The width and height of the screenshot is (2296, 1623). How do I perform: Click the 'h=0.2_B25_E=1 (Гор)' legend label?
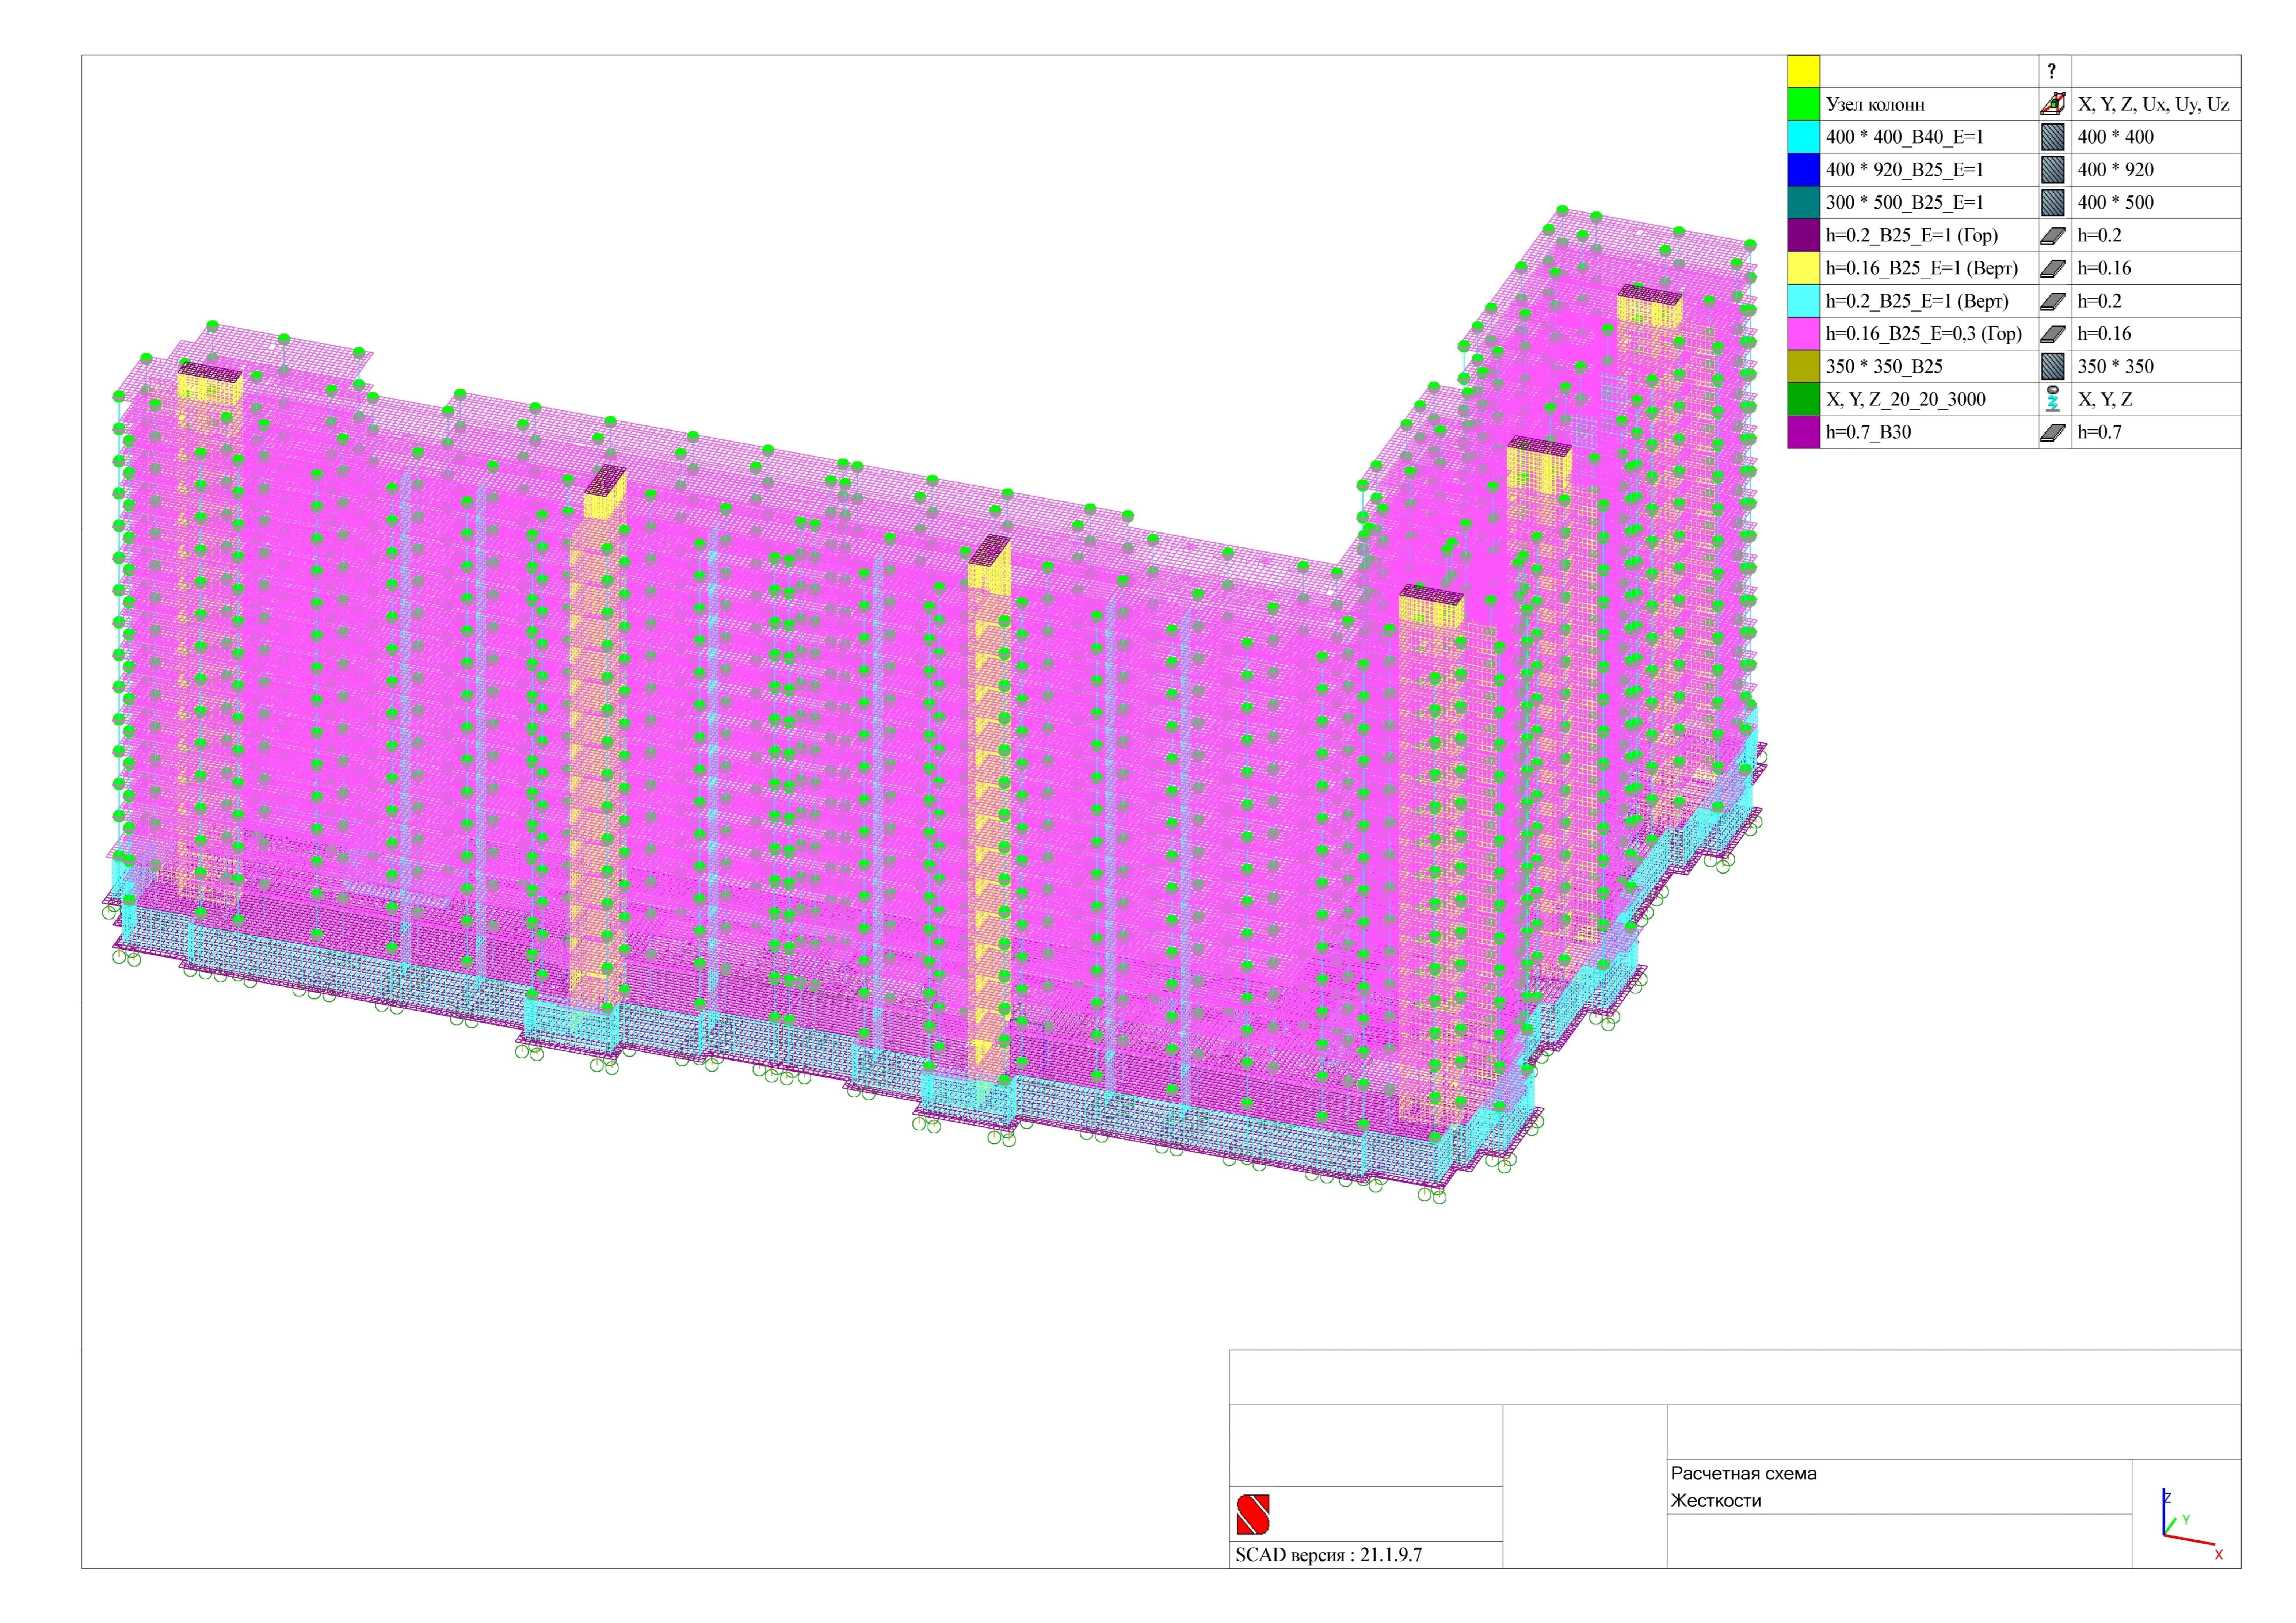1912,236
